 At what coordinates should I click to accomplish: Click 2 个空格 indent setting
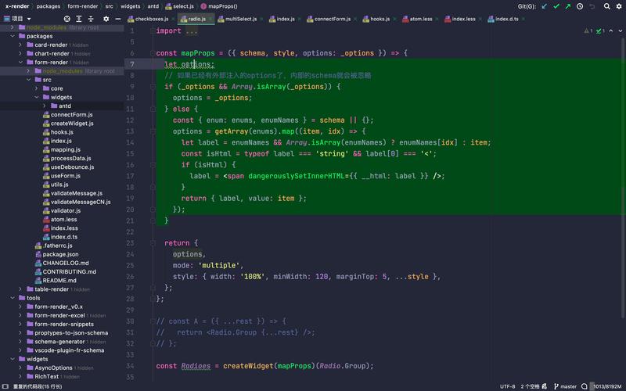click(x=530, y=386)
